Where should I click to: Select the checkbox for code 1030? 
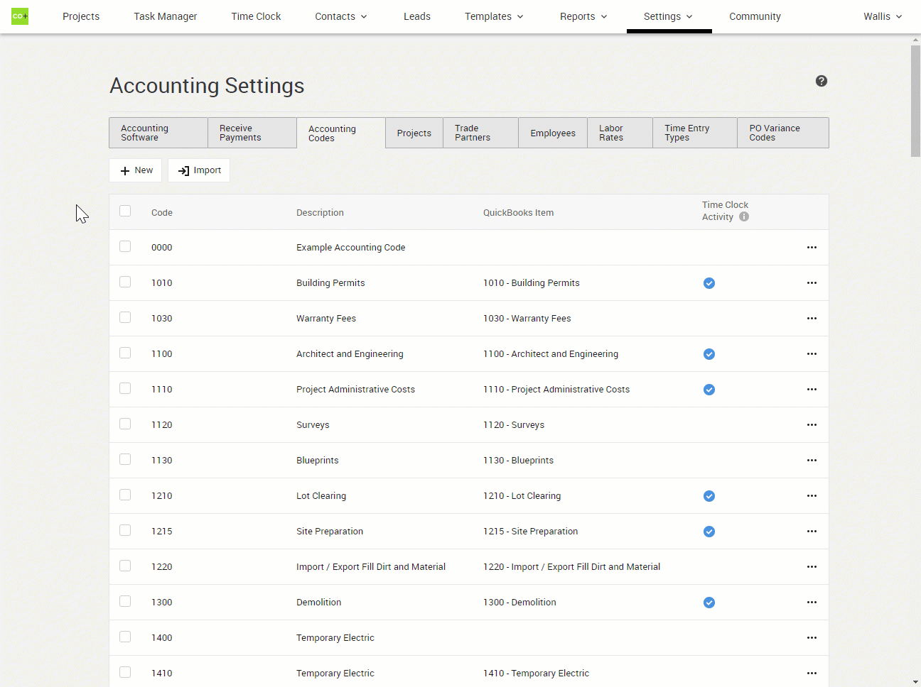tap(125, 317)
